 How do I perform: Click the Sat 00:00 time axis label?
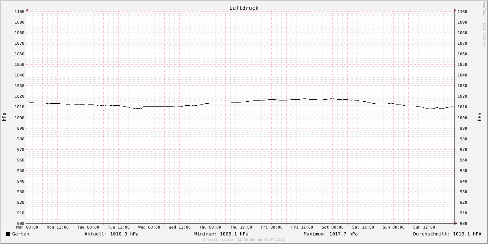pyautogui.click(x=333, y=227)
